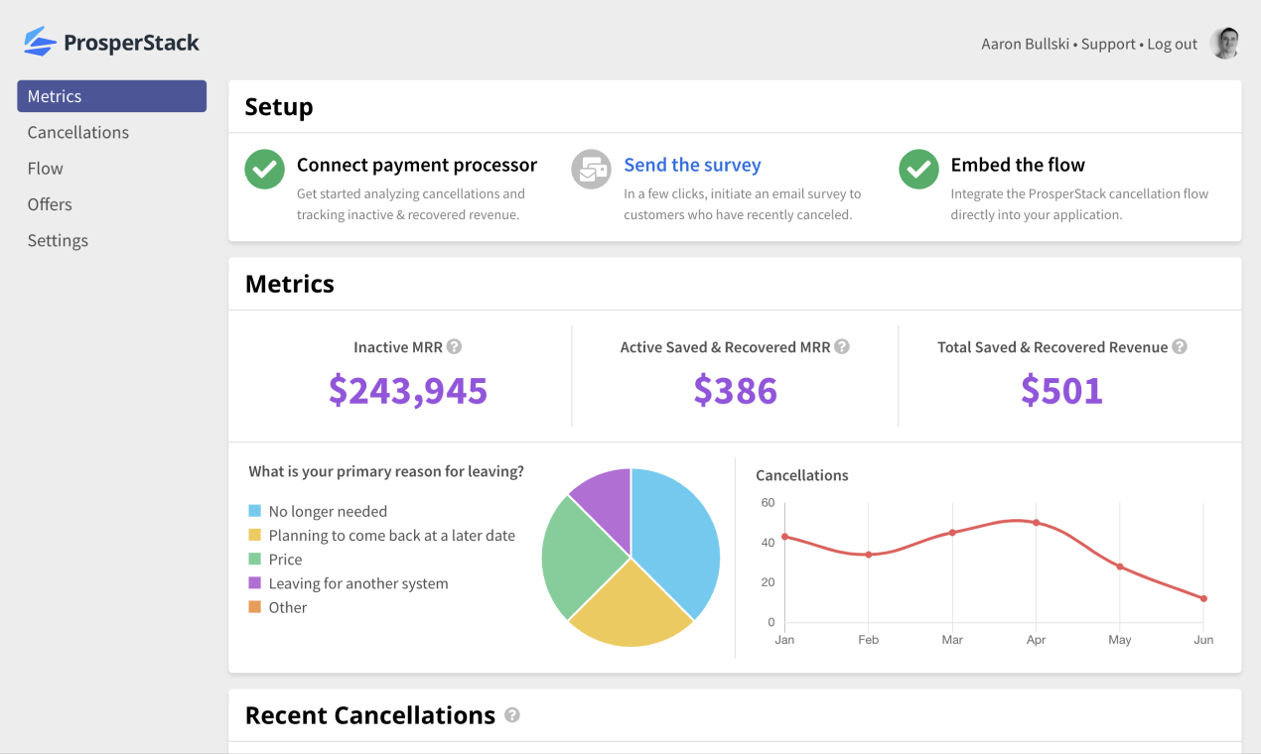Click Log out
Image resolution: width=1261 pixels, height=754 pixels.
pos(1172,44)
